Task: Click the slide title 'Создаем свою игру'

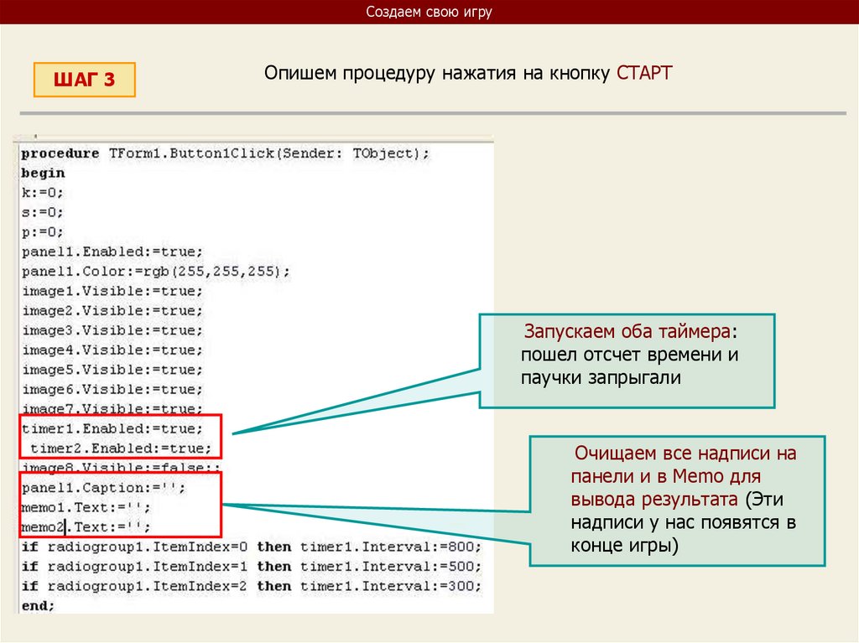Action: (429, 12)
